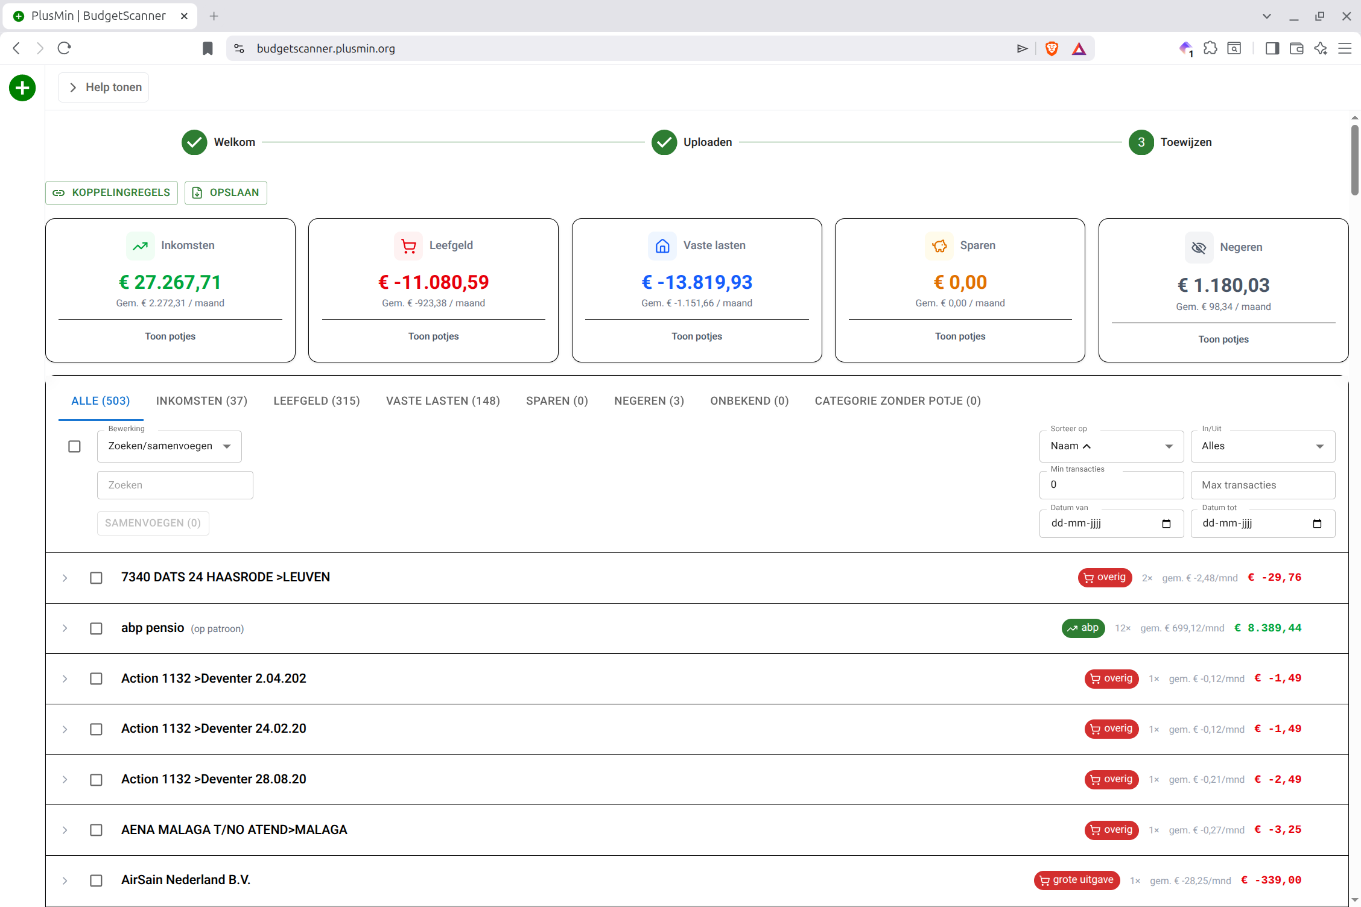
Task: Open the Vaste lasten (148) tab
Action: (x=443, y=401)
